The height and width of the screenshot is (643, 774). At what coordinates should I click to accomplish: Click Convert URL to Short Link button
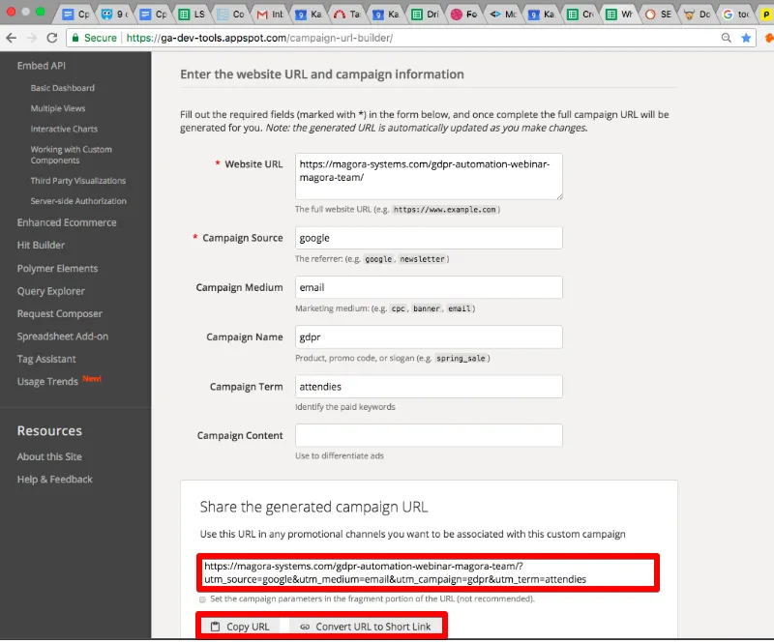point(366,627)
